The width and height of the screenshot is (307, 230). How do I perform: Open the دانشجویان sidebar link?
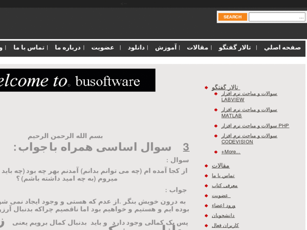pos(223,216)
